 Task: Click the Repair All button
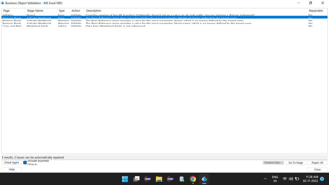317,163
